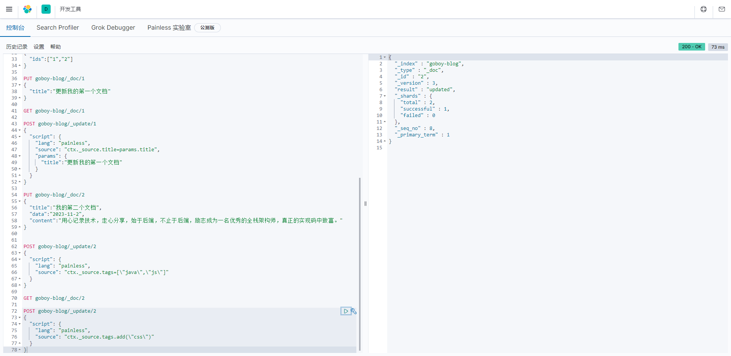The height and width of the screenshot is (356, 731).
Task: Open 设置 console settings
Action: (39, 47)
